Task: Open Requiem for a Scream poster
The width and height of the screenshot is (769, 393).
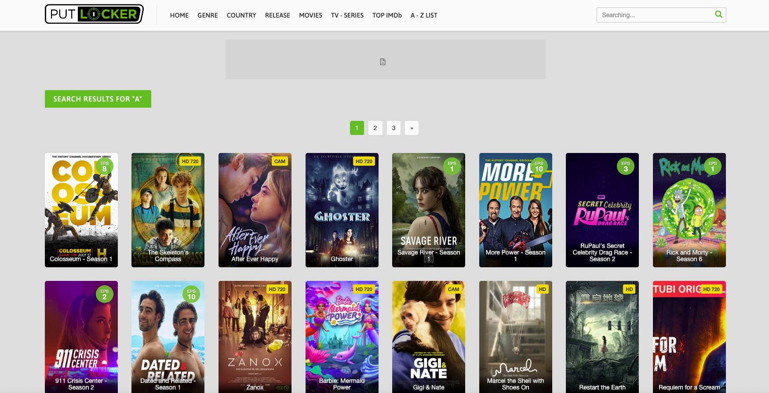Action: tap(689, 337)
